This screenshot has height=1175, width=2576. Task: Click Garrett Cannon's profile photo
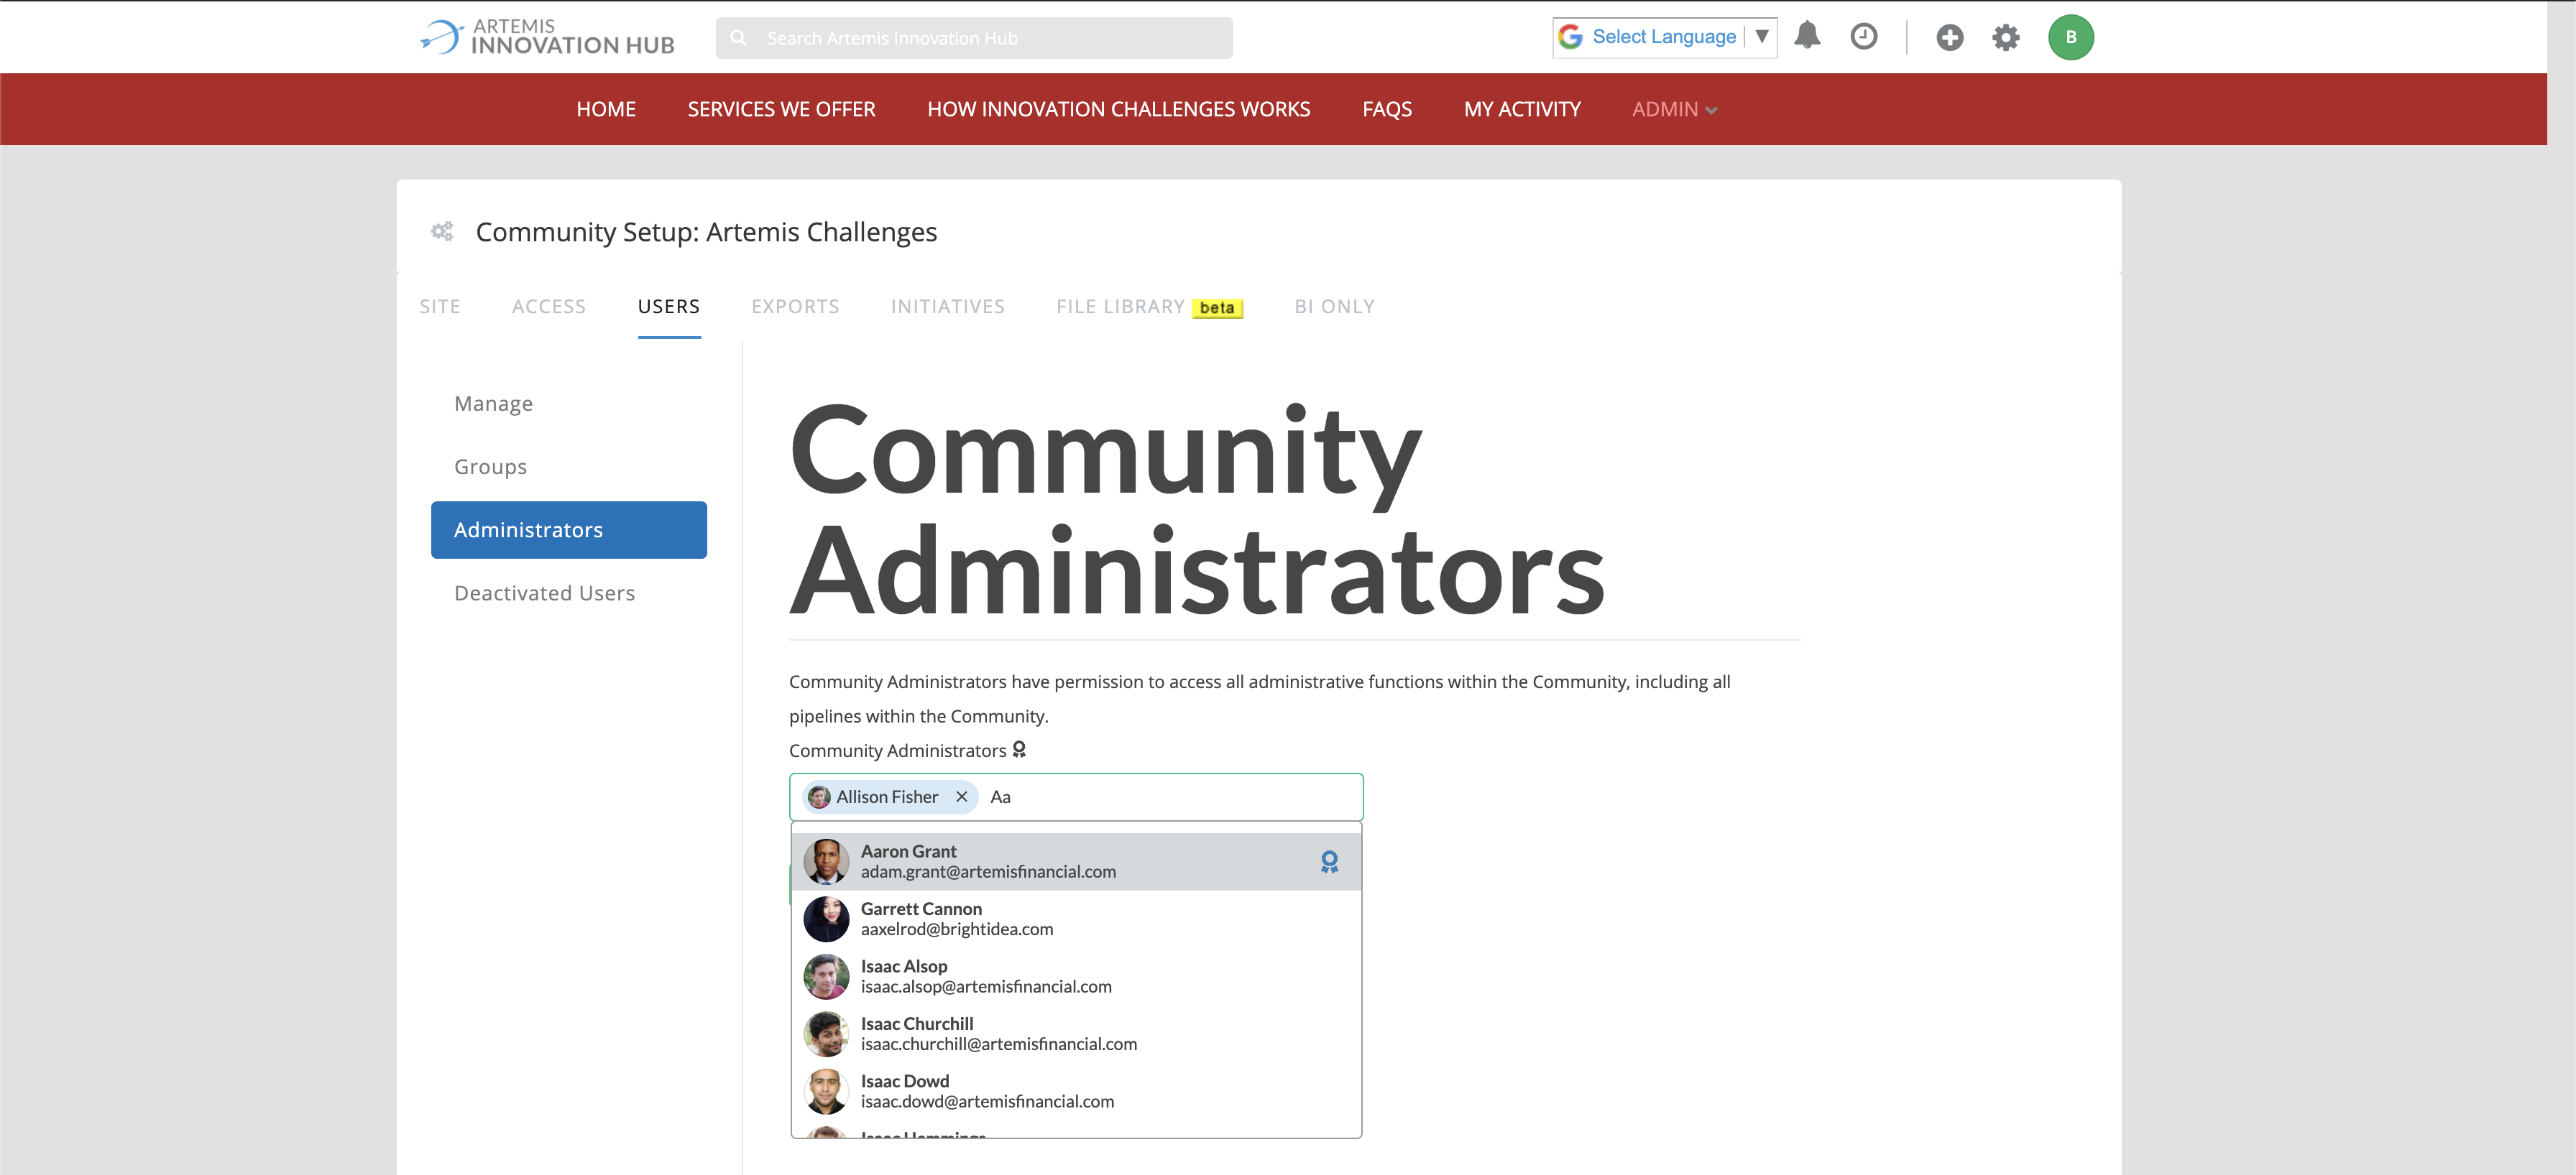coord(826,918)
